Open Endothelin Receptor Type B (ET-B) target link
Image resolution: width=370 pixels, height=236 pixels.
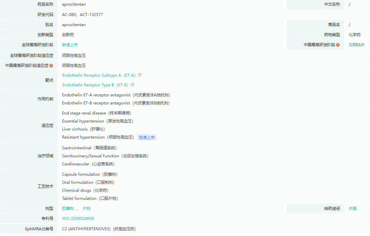[95, 85]
